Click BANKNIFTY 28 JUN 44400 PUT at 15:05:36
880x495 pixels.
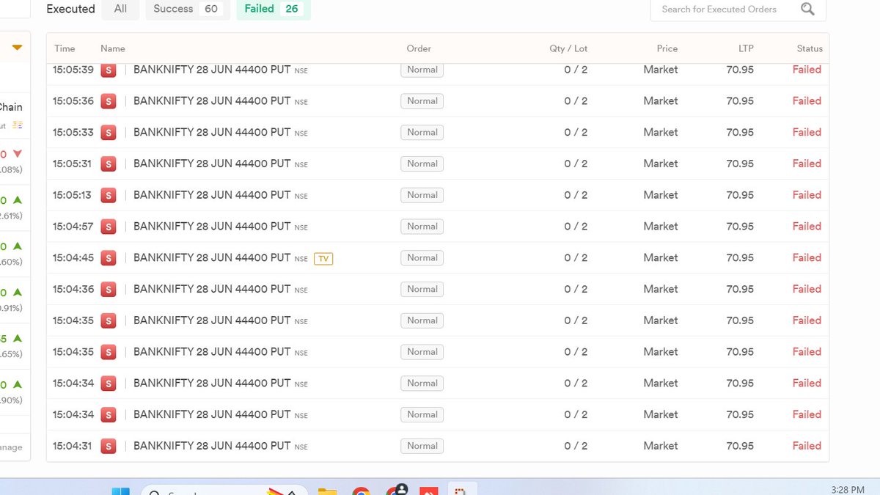(x=212, y=101)
